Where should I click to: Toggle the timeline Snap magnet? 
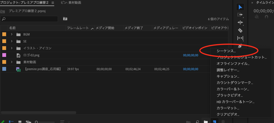pos(266,17)
